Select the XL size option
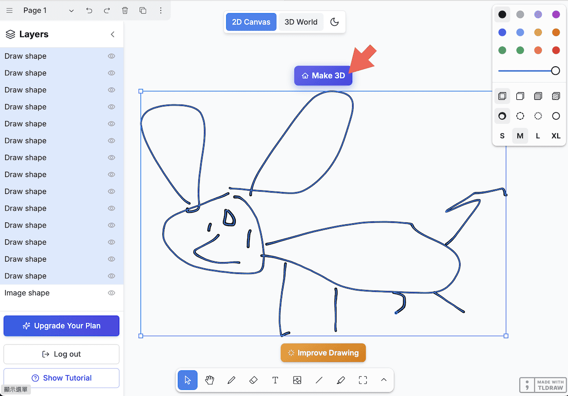This screenshot has width=568, height=396. (x=556, y=136)
